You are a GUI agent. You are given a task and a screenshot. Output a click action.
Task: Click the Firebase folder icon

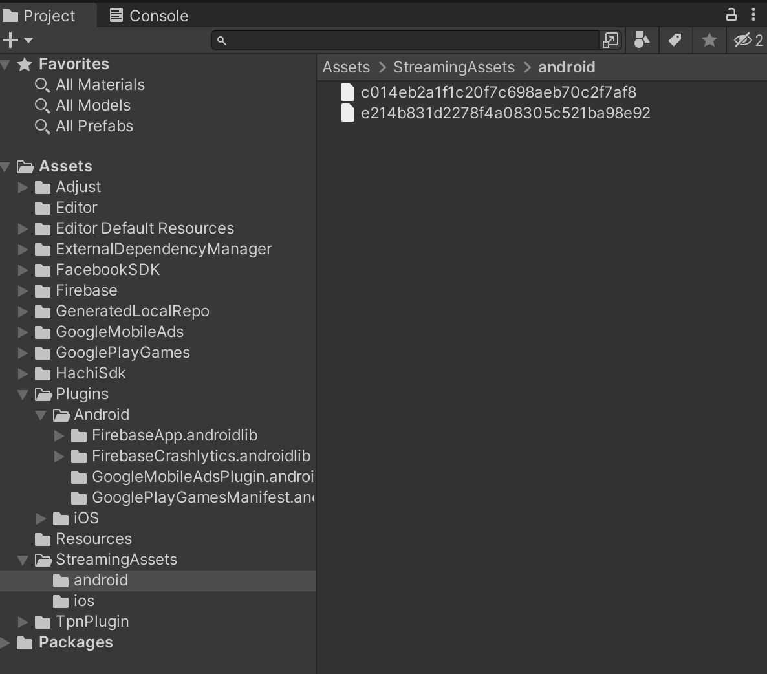tap(43, 291)
